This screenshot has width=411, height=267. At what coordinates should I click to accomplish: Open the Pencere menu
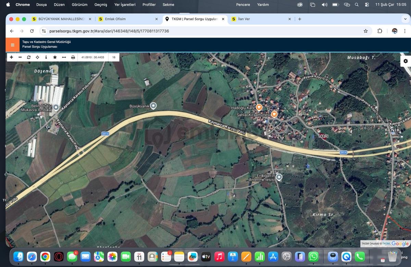point(243,5)
